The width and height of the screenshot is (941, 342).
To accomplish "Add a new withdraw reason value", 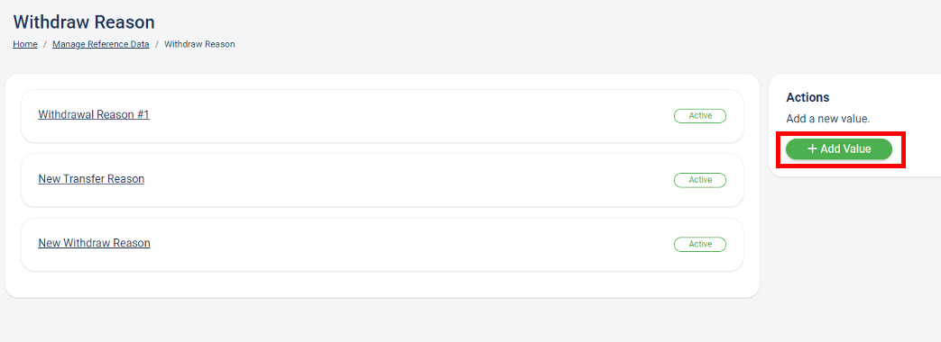I will point(839,149).
